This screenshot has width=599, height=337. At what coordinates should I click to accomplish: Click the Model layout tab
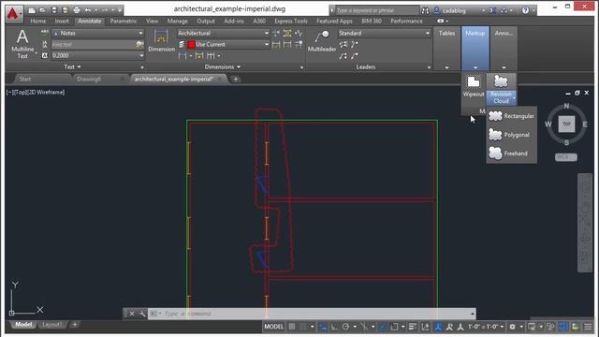23,325
